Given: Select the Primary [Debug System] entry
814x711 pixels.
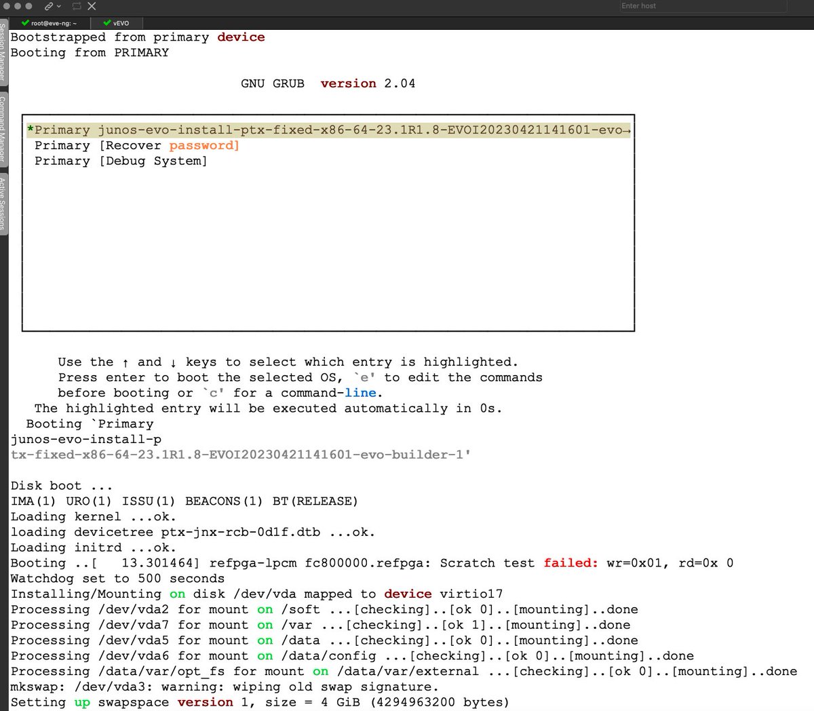Looking at the screenshot, I should point(121,161).
